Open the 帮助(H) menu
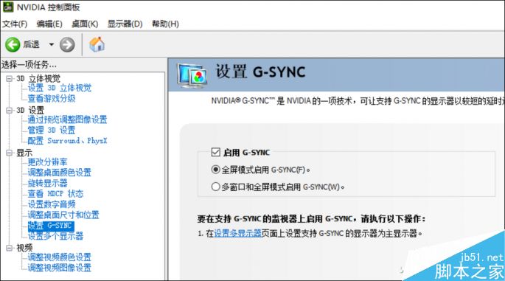The width and height of the screenshot is (505, 281). (165, 24)
